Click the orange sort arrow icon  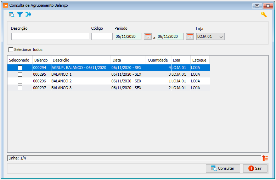(265, 158)
